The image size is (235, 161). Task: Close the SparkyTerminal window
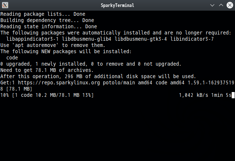click(x=230, y=5)
